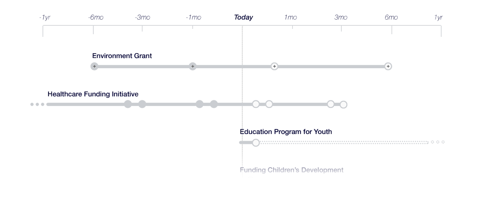The height and width of the screenshot is (199, 478).
Task: Click Environment Grant plus marker after Today
Action: point(274,66)
